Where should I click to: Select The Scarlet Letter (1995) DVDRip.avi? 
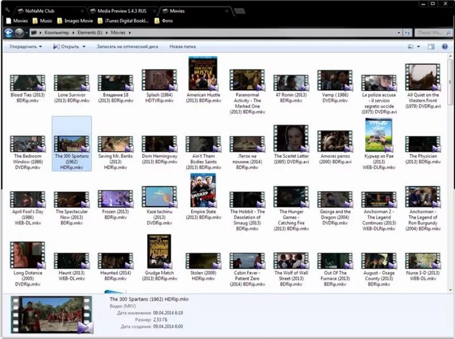coord(291,145)
